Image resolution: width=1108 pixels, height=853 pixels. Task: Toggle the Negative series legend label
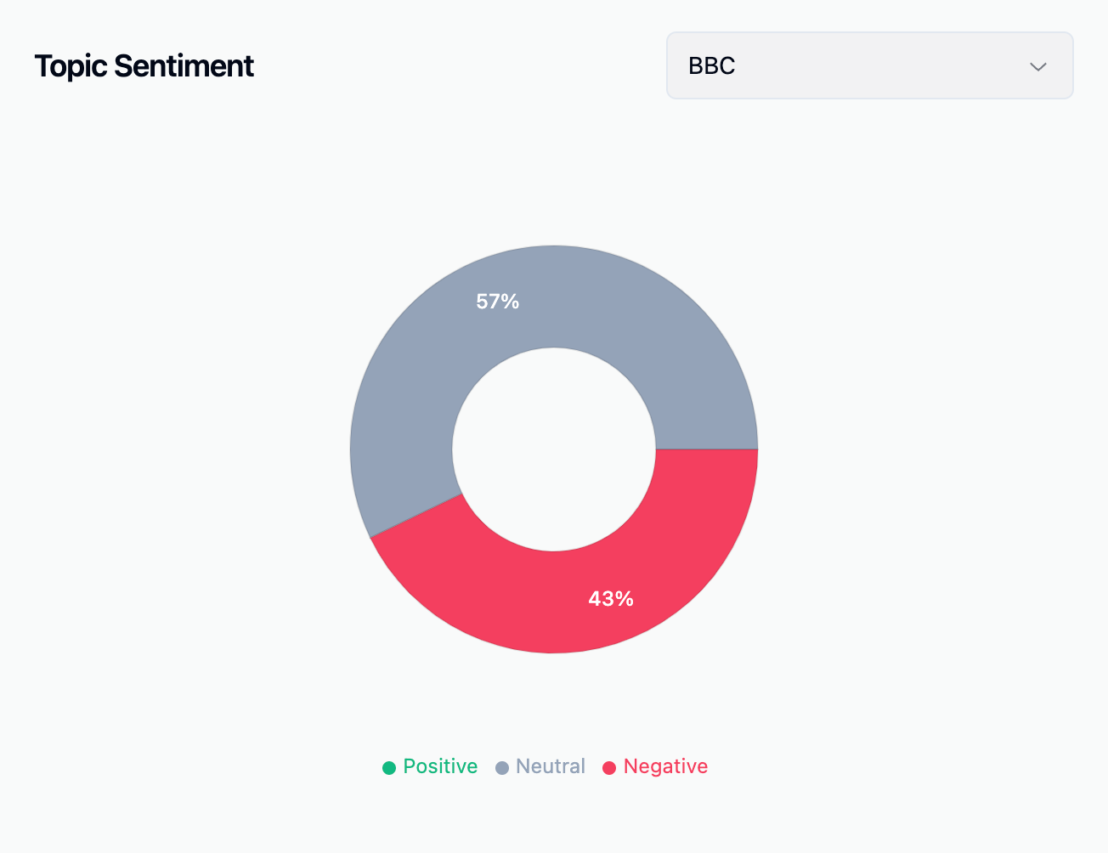pos(665,766)
